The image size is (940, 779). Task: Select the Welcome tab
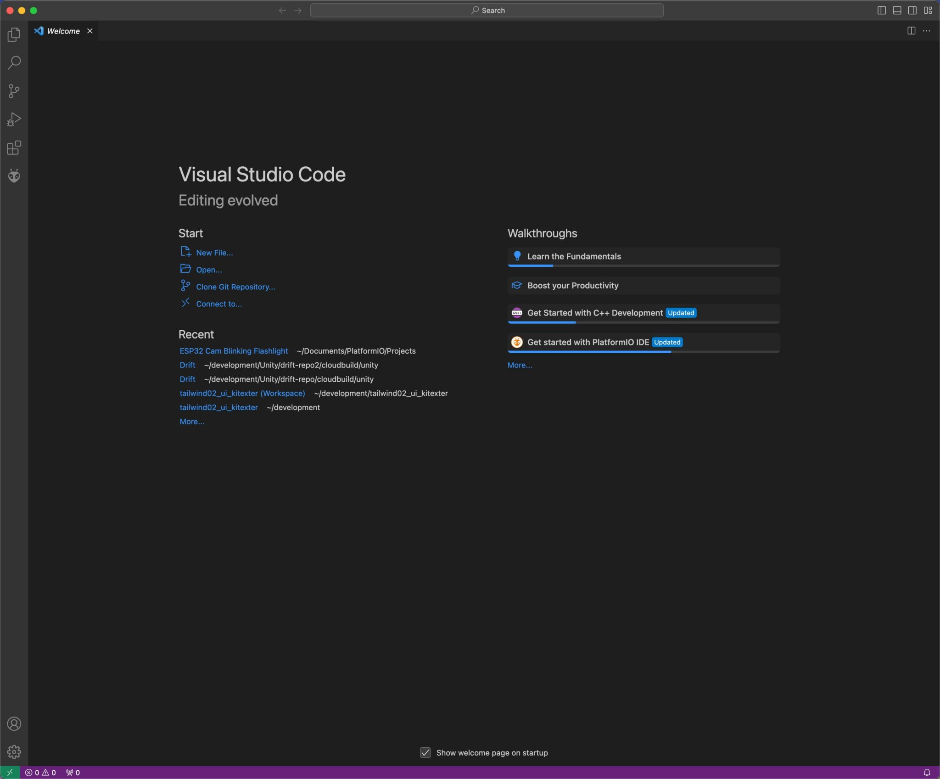pyautogui.click(x=63, y=31)
